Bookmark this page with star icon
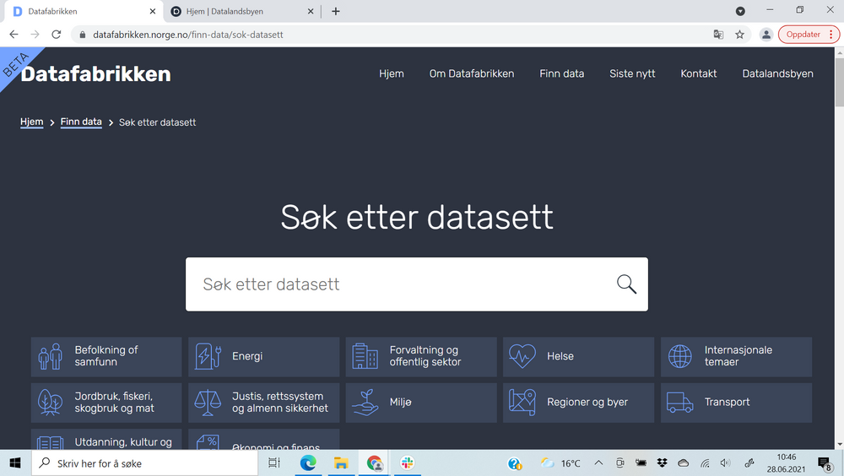This screenshot has width=844, height=476. (739, 35)
